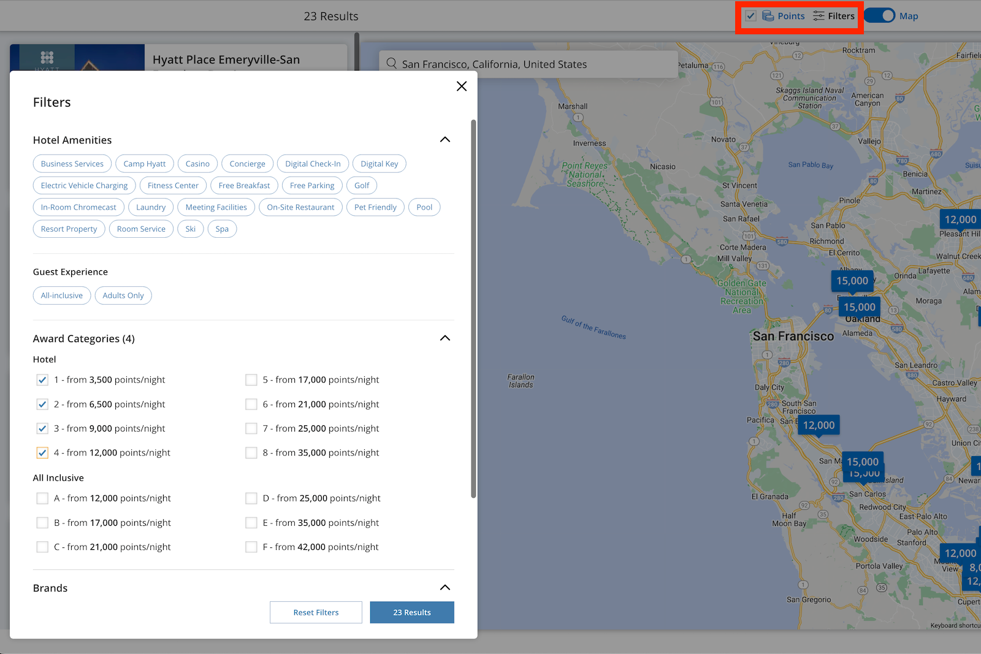Viewport: 981px width, 654px height.
Task: Select the Pool amenity filter
Action: pyautogui.click(x=424, y=207)
